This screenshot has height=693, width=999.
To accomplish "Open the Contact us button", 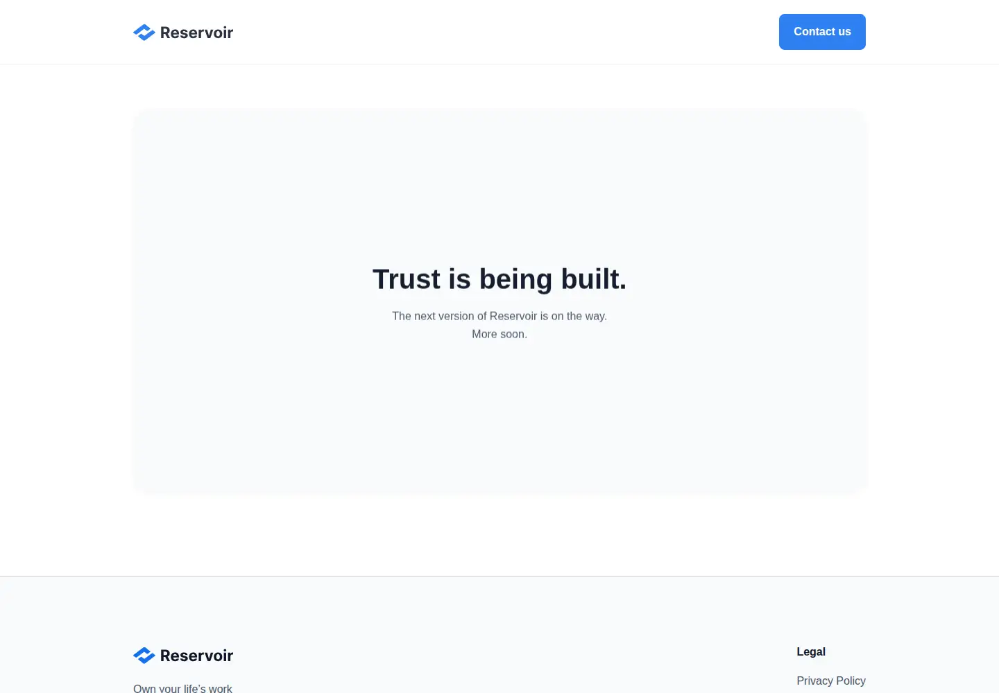I will [822, 32].
